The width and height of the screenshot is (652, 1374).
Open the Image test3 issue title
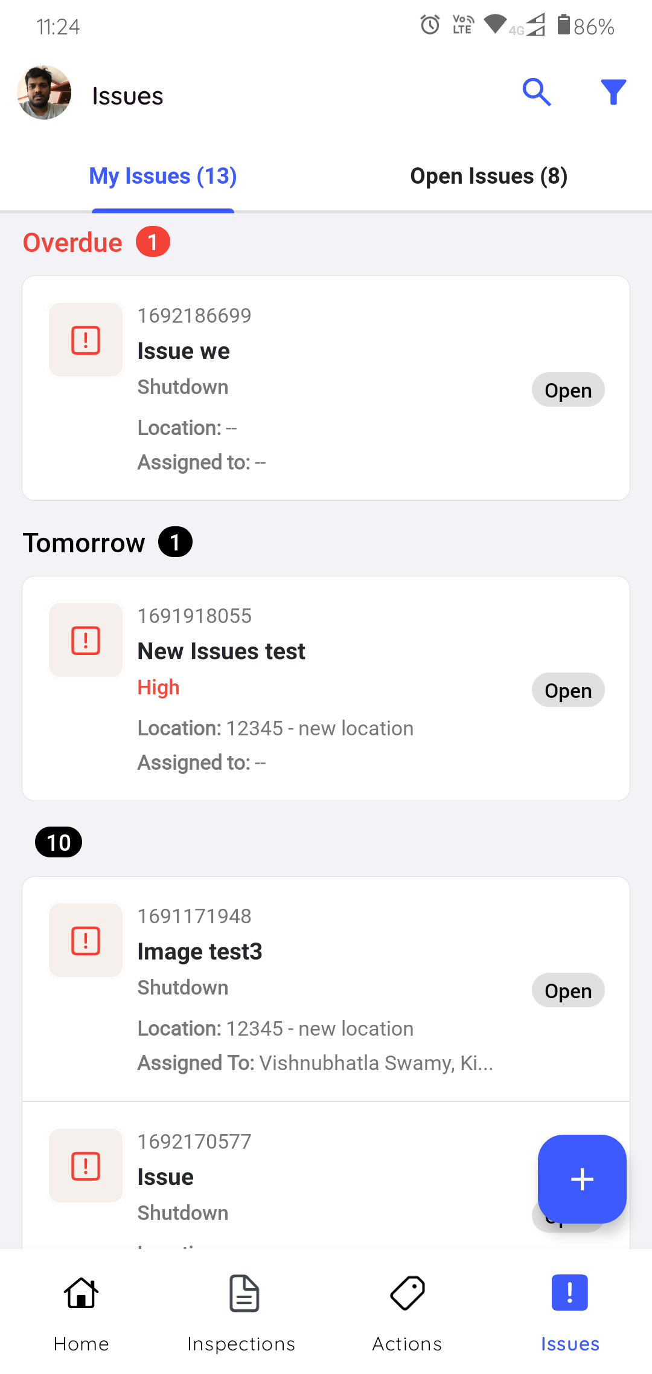[x=200, y=952]
